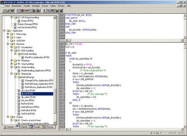Select Output (PRG) in the tree
This screenshot has width=187, height=136.
[27, 21]
